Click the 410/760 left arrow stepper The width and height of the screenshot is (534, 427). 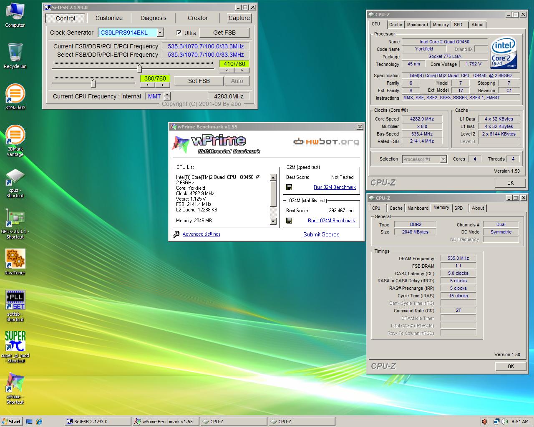click(x=227, y=70)
